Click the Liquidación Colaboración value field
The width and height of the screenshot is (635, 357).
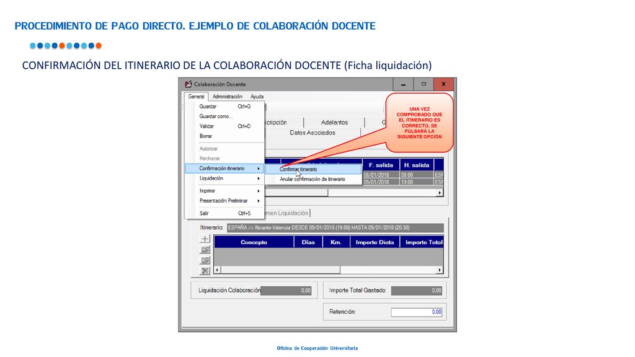click(x=286, y=290)
